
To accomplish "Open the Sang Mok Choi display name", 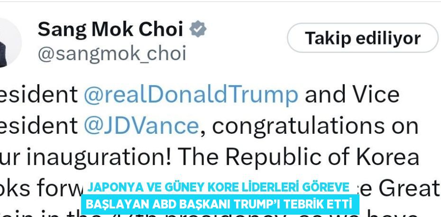I will 110,29.
